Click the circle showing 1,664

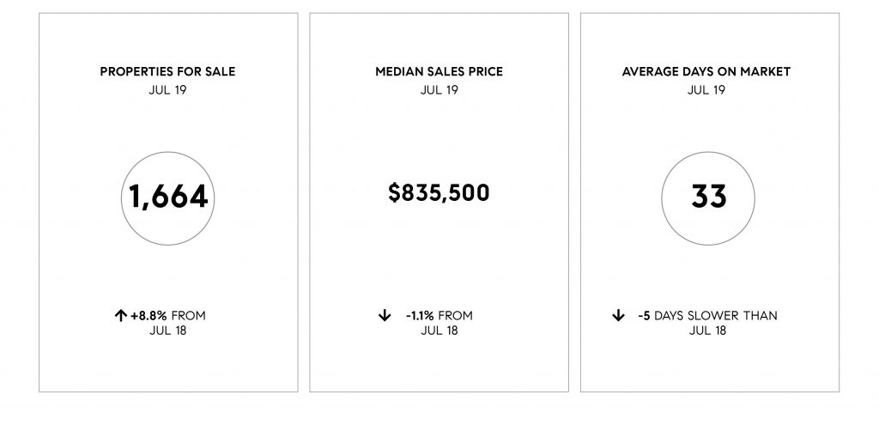tap(167, 197)
